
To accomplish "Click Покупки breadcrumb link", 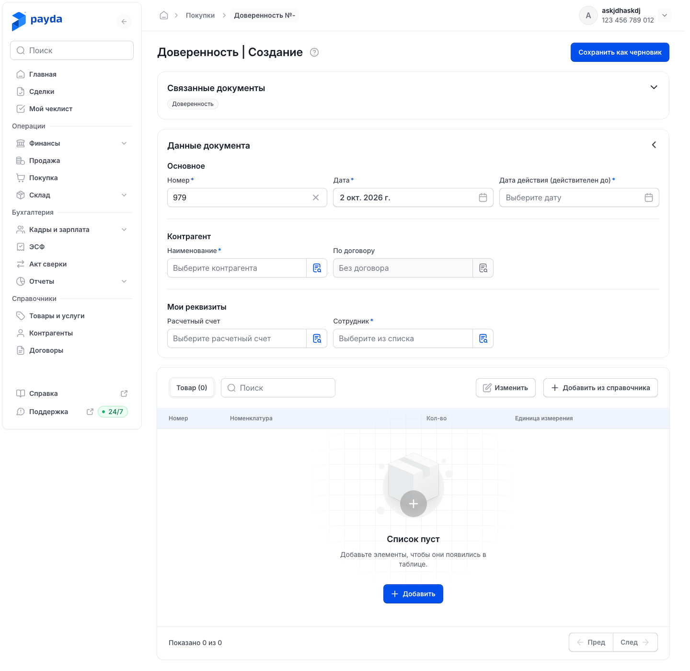I will [x=200, y=15].
